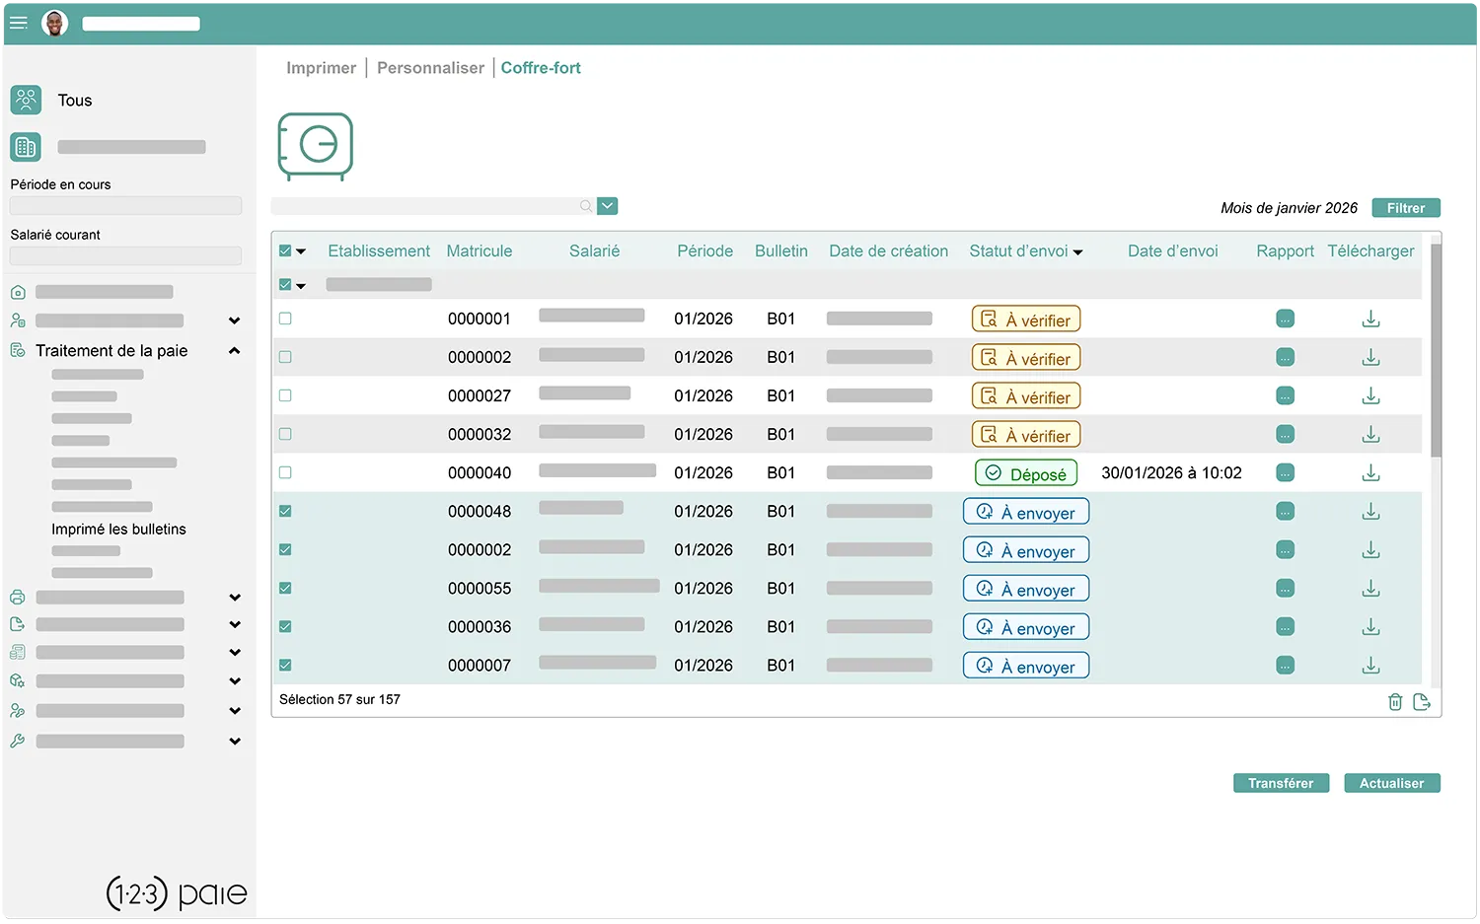The width and height of the screenshot is (1480, 924).
Task: Sort by the Matricule column header
Action: click(479, 250)
